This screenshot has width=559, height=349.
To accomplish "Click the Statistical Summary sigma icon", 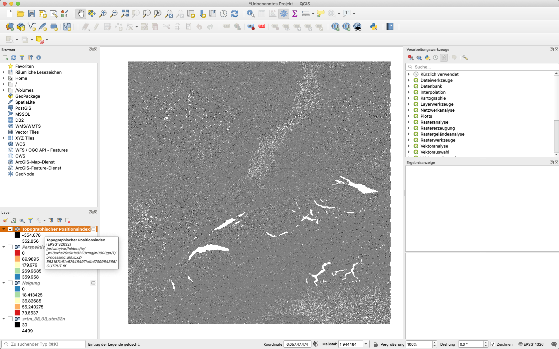I will [295, 14].
